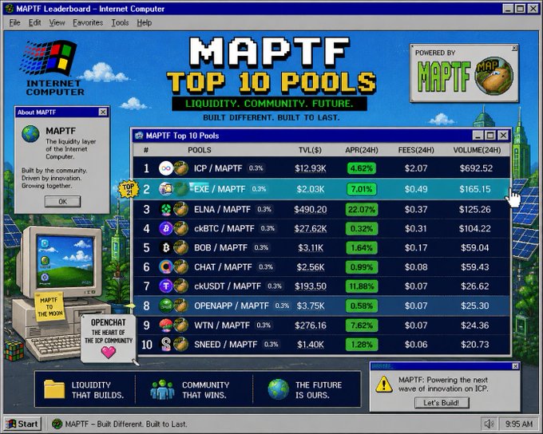Click the speaker volume tray icon
This screenshot has width=543, height=434.
(x=489, y=424)
